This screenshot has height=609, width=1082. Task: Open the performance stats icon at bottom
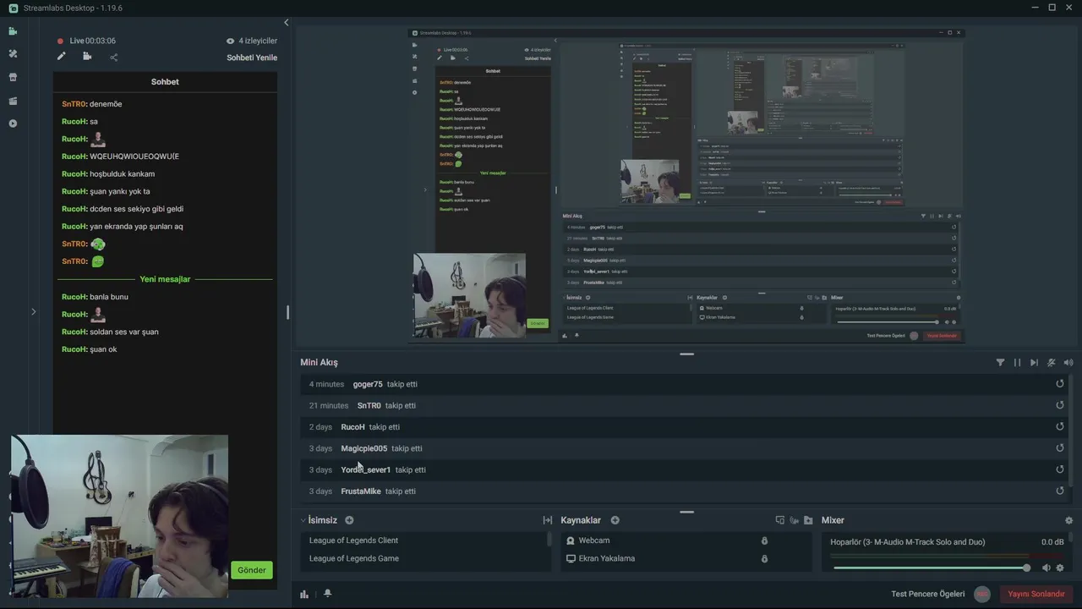tap(304, 594)
